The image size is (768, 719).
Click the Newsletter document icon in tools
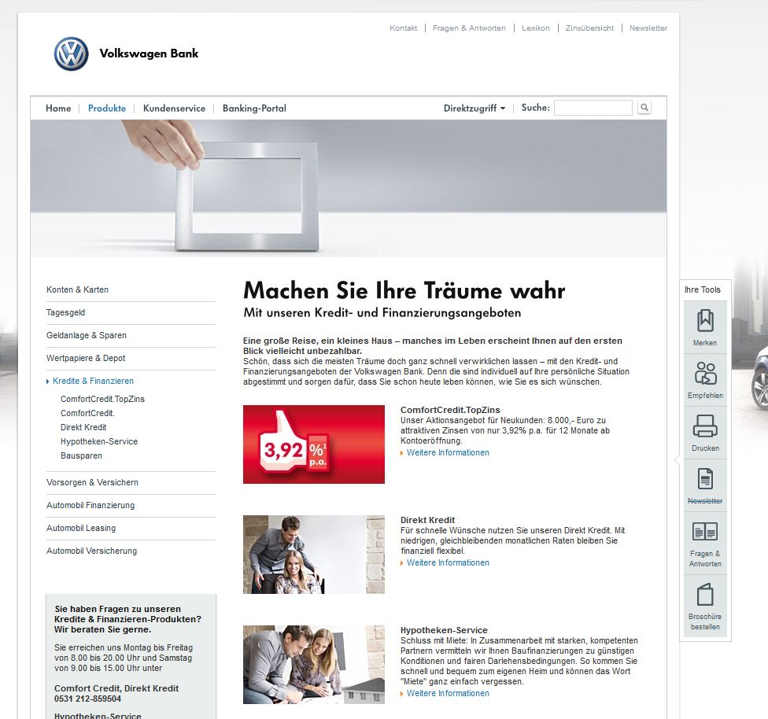(x=705, y=479)
